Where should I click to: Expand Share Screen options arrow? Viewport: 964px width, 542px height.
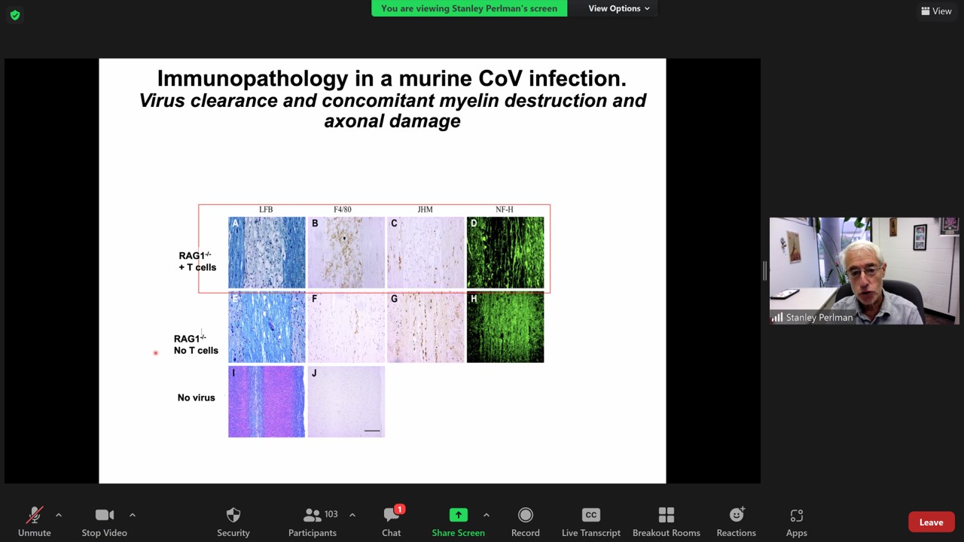(x=487, y=515)
